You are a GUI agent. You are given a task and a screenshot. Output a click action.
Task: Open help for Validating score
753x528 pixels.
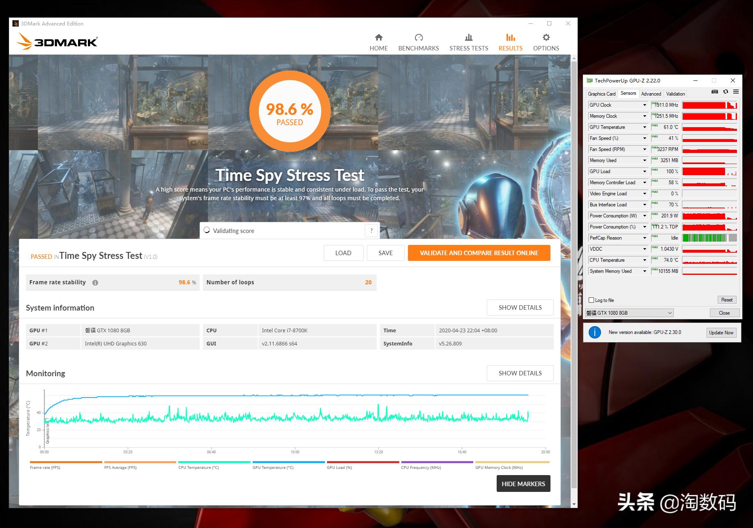click(371, 231)
